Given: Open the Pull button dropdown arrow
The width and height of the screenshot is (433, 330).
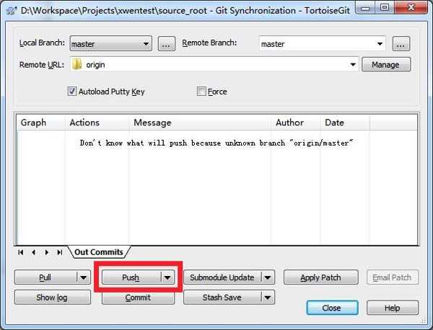Looking at the screenshot, I should (84, 277).
